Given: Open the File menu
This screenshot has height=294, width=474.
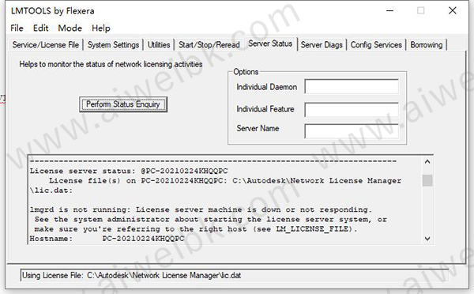Looking at the screenshot, I should [17, 28].
